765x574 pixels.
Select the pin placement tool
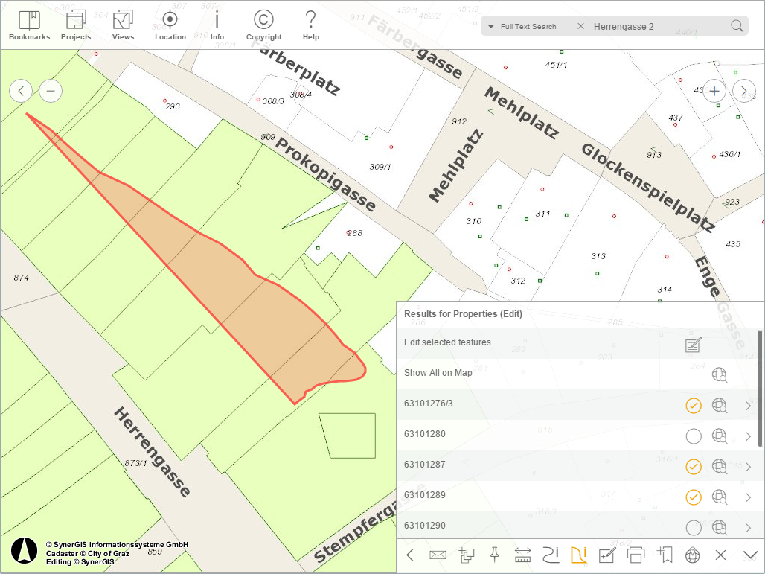coord(495,555)
